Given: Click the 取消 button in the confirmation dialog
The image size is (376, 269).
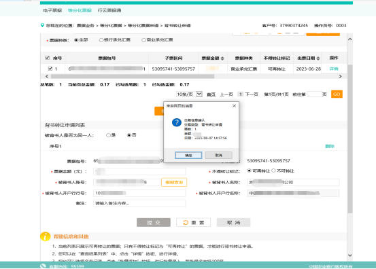Looking at the screenshot, I should (218, 156).
